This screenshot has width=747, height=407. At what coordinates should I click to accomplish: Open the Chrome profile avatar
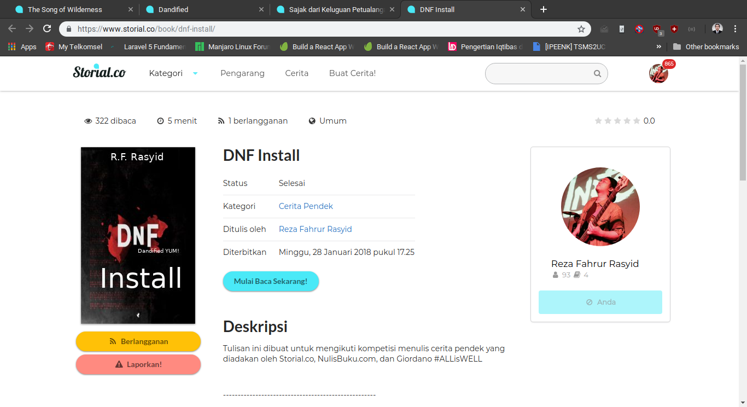point(717,29)
